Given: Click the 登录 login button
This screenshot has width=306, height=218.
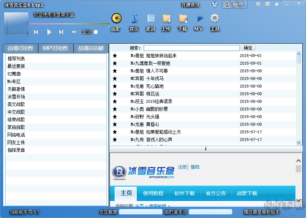Looking at the screenshot, I should [x=235, y=5].
